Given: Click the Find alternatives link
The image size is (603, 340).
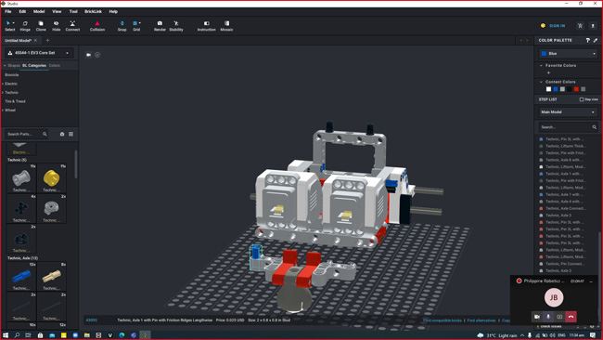Looking at the screenshot, I should (x=481, y=320).
